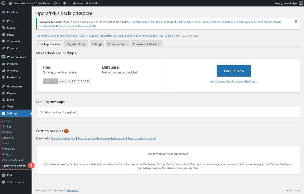This screenshot has width=304, height=194.
Task: Open the WordPress logo menu
Action: pos(3,3)
